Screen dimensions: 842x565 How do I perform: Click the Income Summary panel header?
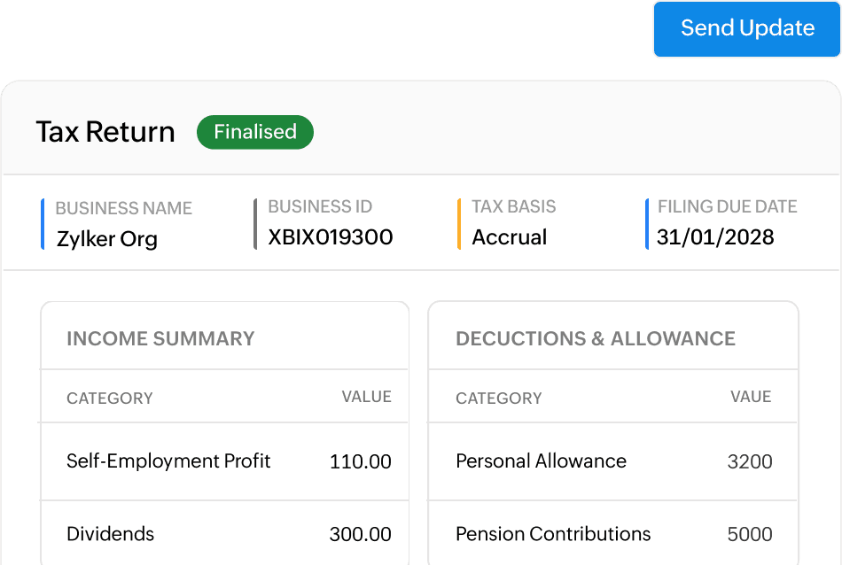tap(160, 338)
